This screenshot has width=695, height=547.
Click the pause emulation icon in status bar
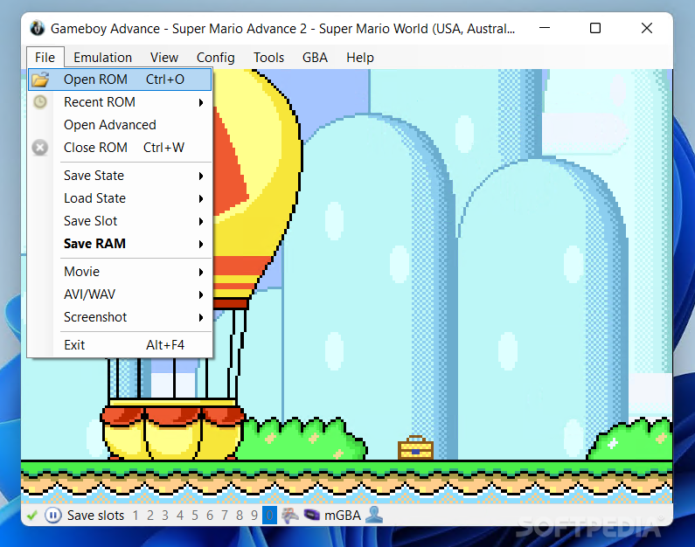[x=52, y=516]
